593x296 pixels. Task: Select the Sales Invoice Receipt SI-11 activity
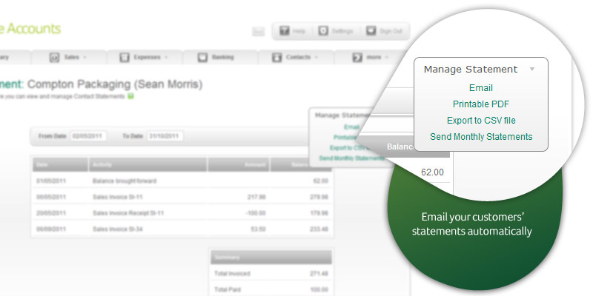pos(128,213)
